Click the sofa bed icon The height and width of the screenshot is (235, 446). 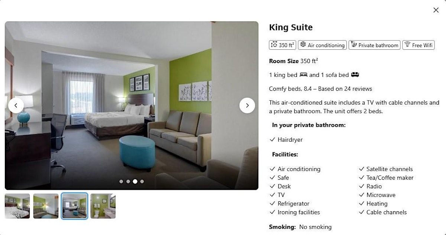point(355,75)
